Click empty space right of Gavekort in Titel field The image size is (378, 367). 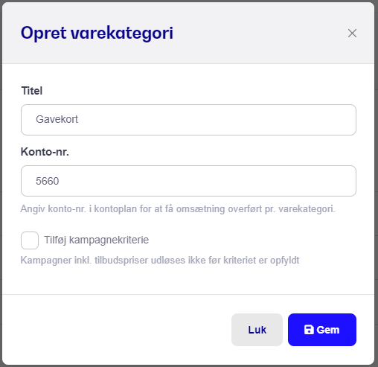[x=216, y=120]
